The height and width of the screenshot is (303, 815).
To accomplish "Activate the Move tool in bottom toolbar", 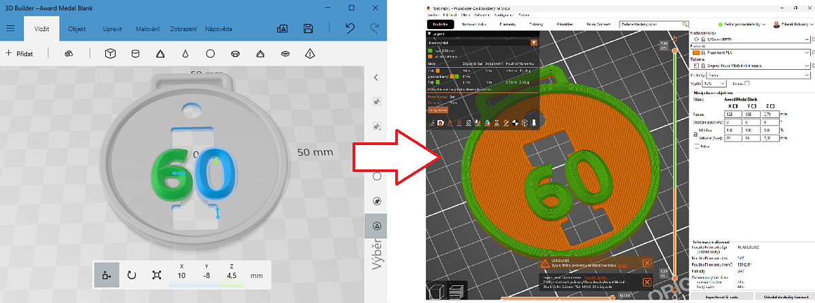I will pos(106,275).
